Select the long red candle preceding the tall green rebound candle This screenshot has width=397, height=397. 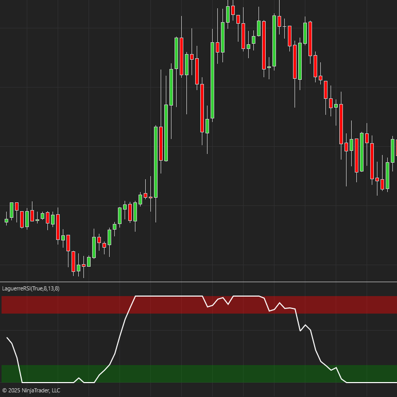[x=202, y=108]
